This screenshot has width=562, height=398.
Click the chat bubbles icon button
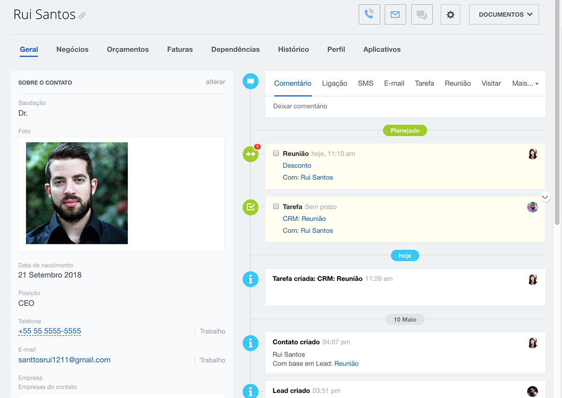(x=421, y=15)
